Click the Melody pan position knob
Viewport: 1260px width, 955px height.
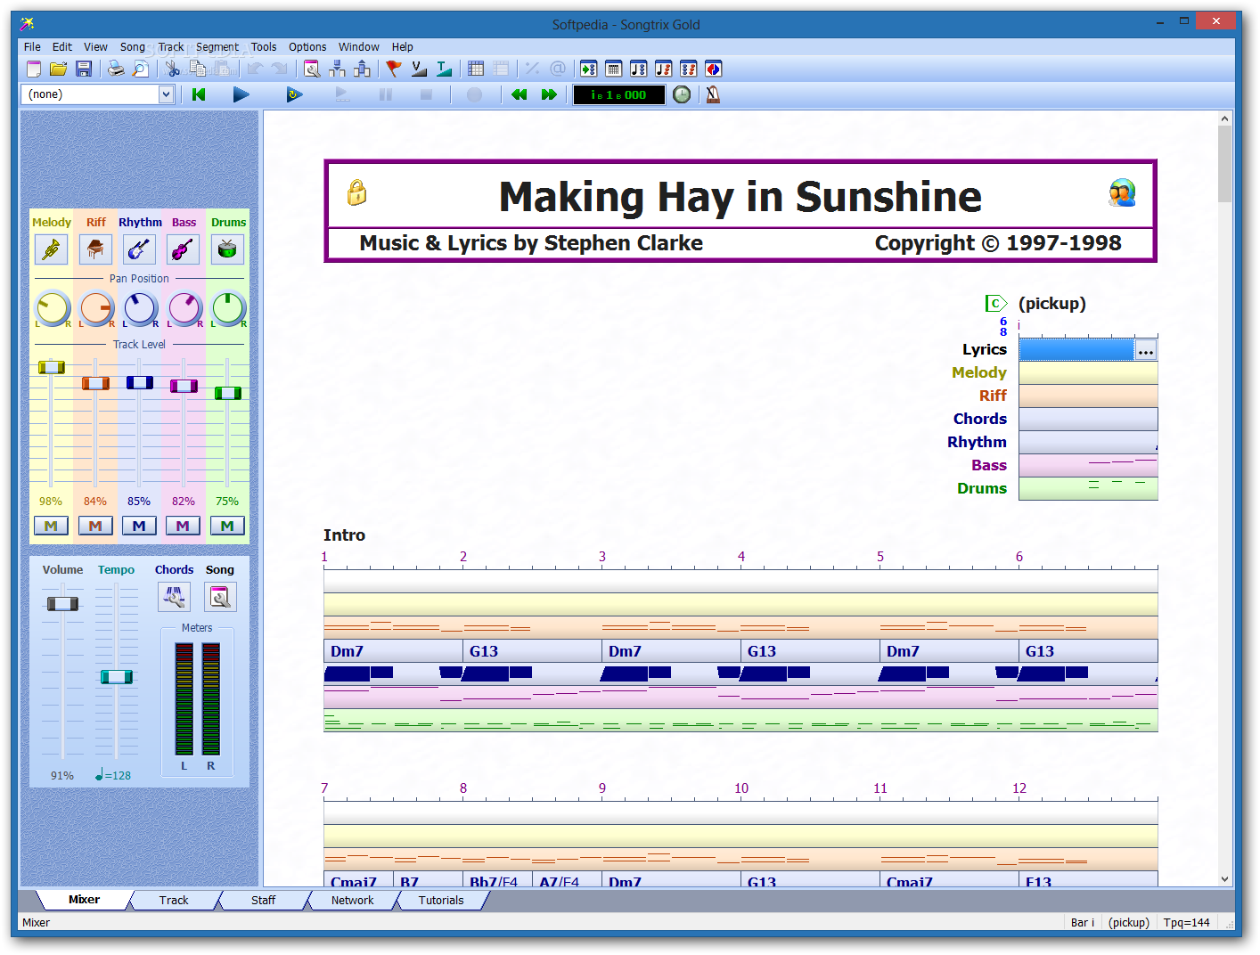tap(52, 309)
